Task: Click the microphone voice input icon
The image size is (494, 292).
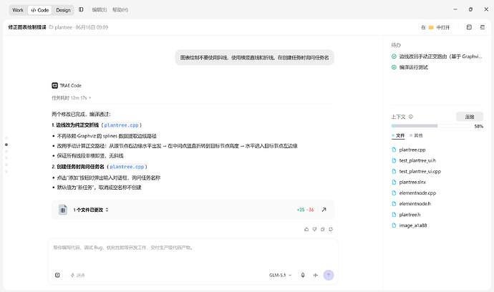Action: point(303,276)
